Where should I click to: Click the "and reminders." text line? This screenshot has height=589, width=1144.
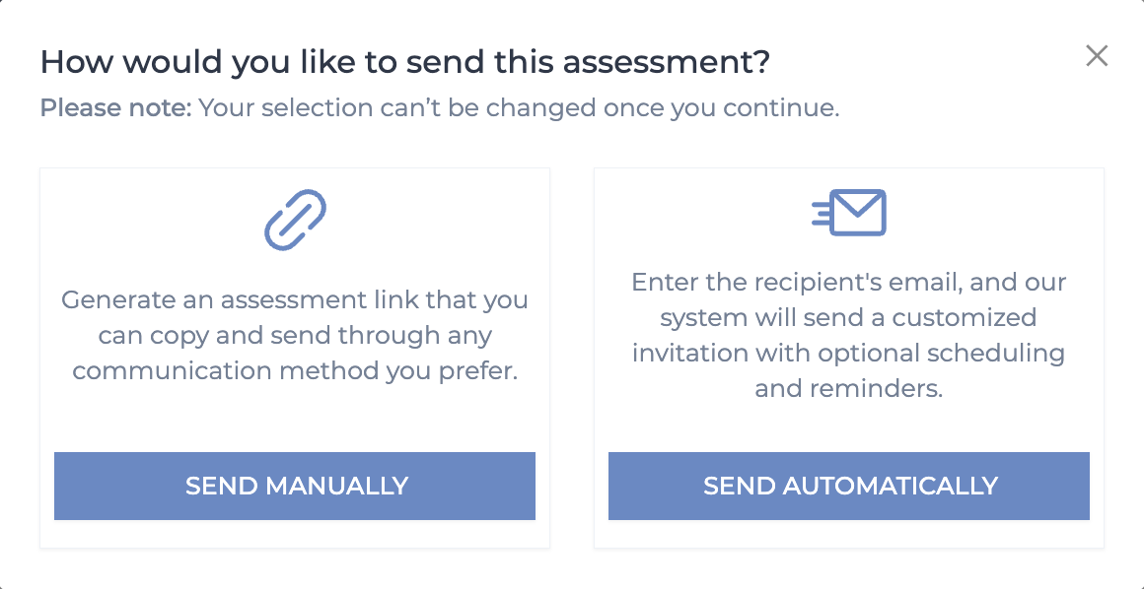pos(849,388)
